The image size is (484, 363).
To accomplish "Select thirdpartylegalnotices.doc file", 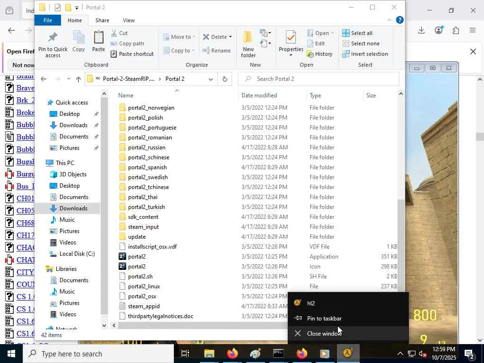I will pyautogui.click(x=161, y=316).
